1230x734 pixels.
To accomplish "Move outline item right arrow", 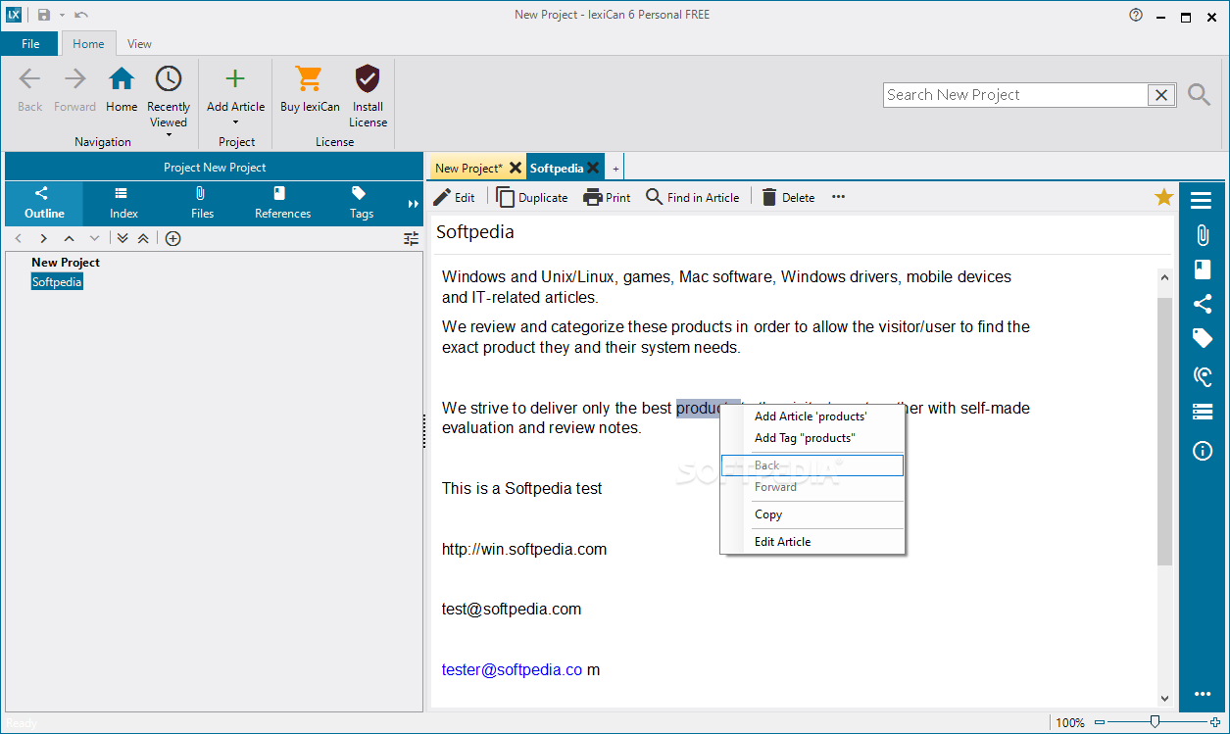I will click(43, 238).
